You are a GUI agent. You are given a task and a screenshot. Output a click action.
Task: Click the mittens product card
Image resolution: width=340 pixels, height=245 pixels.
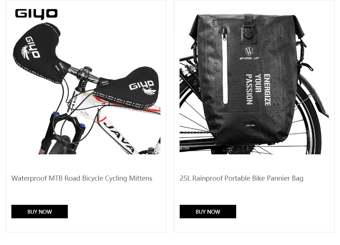pyautogui.click(x=86, y=116)
